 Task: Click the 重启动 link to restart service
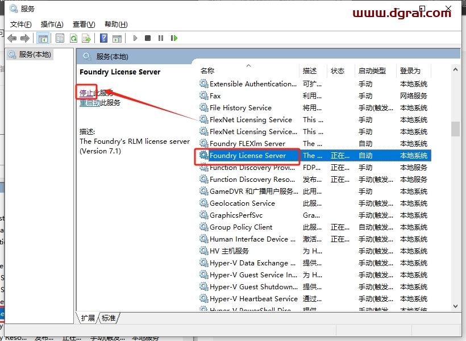click(90, 103)
